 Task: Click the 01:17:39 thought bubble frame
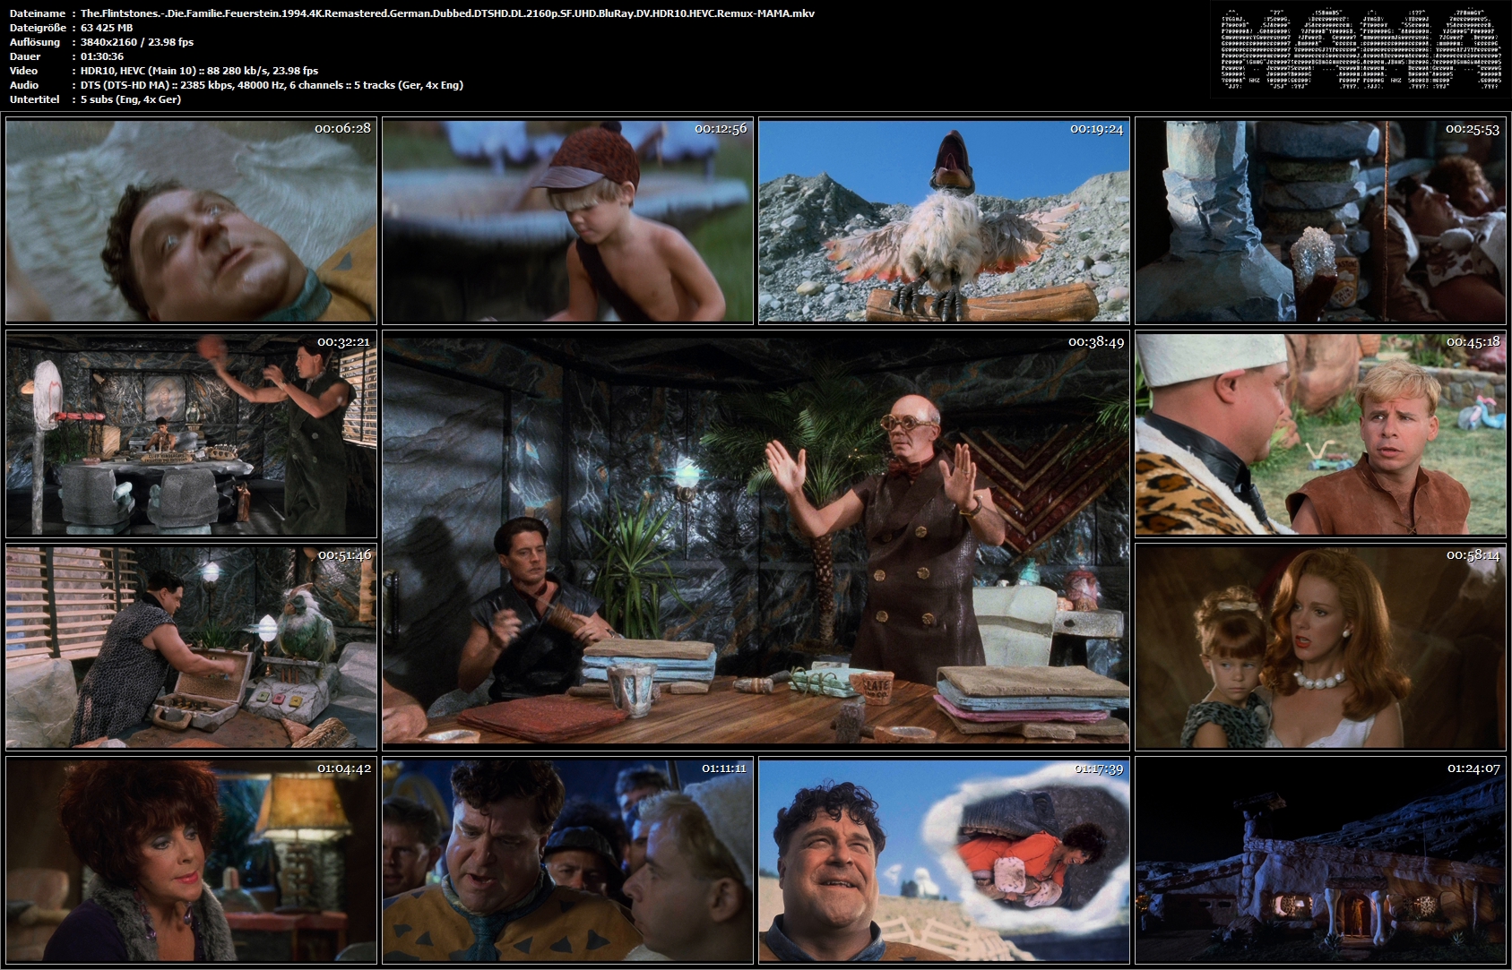[944, 861]
